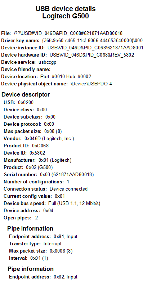This screenshot has width=143, height=281.
Task: Click the Device physical object name value
Action: click(x=91, y=84)
